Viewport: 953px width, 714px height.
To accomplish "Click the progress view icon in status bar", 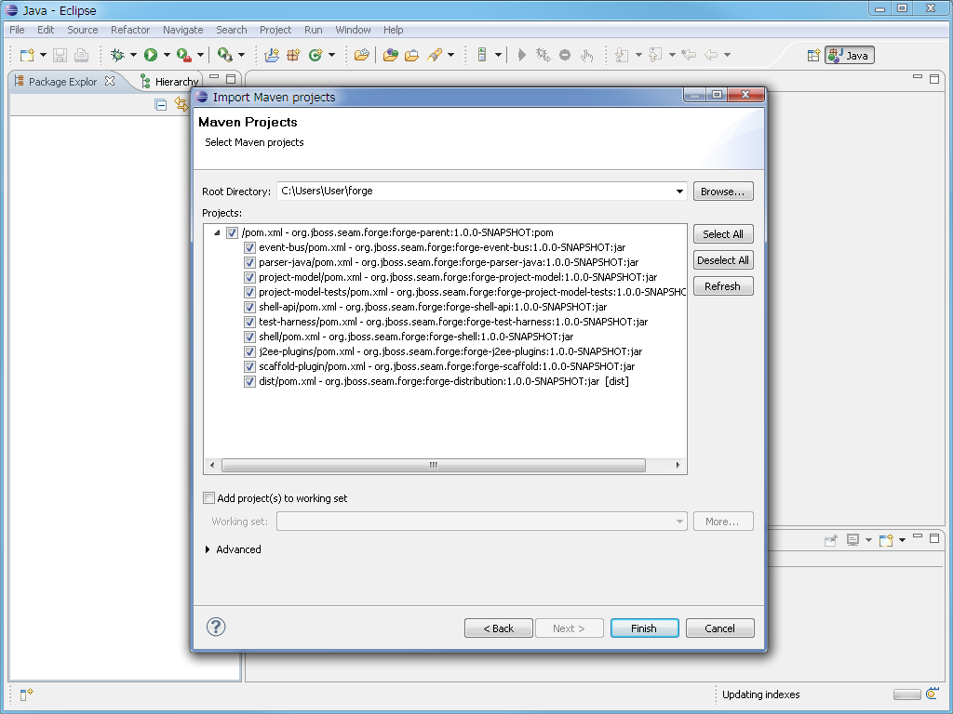I will pos(932,694).
